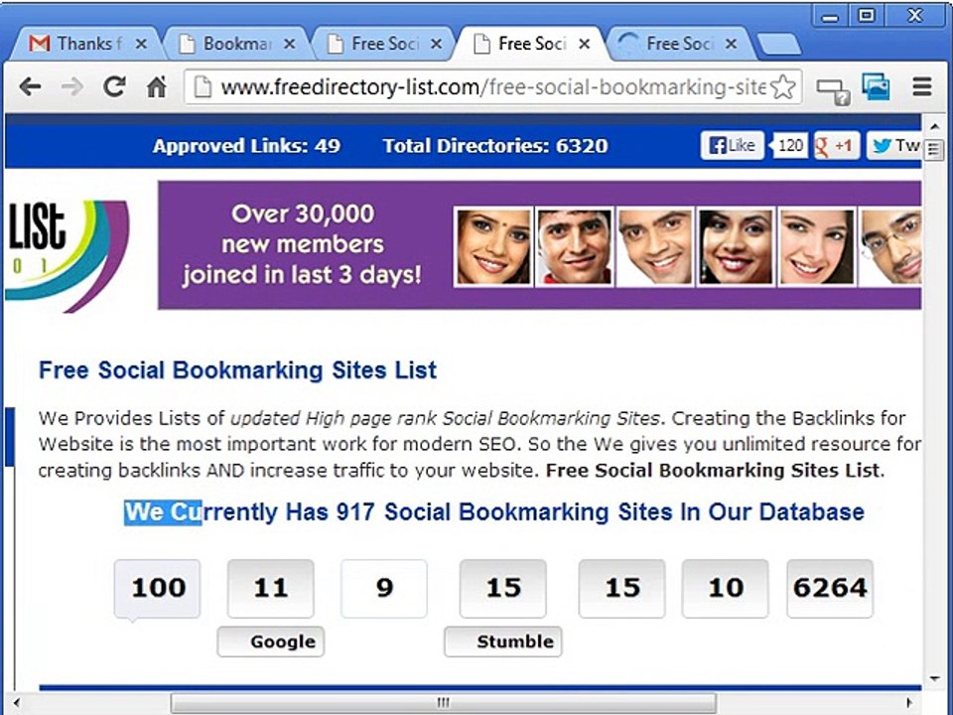Click the Facebook like count 120
This screenshot has width=953, height=715.
(x=789, y=145)
